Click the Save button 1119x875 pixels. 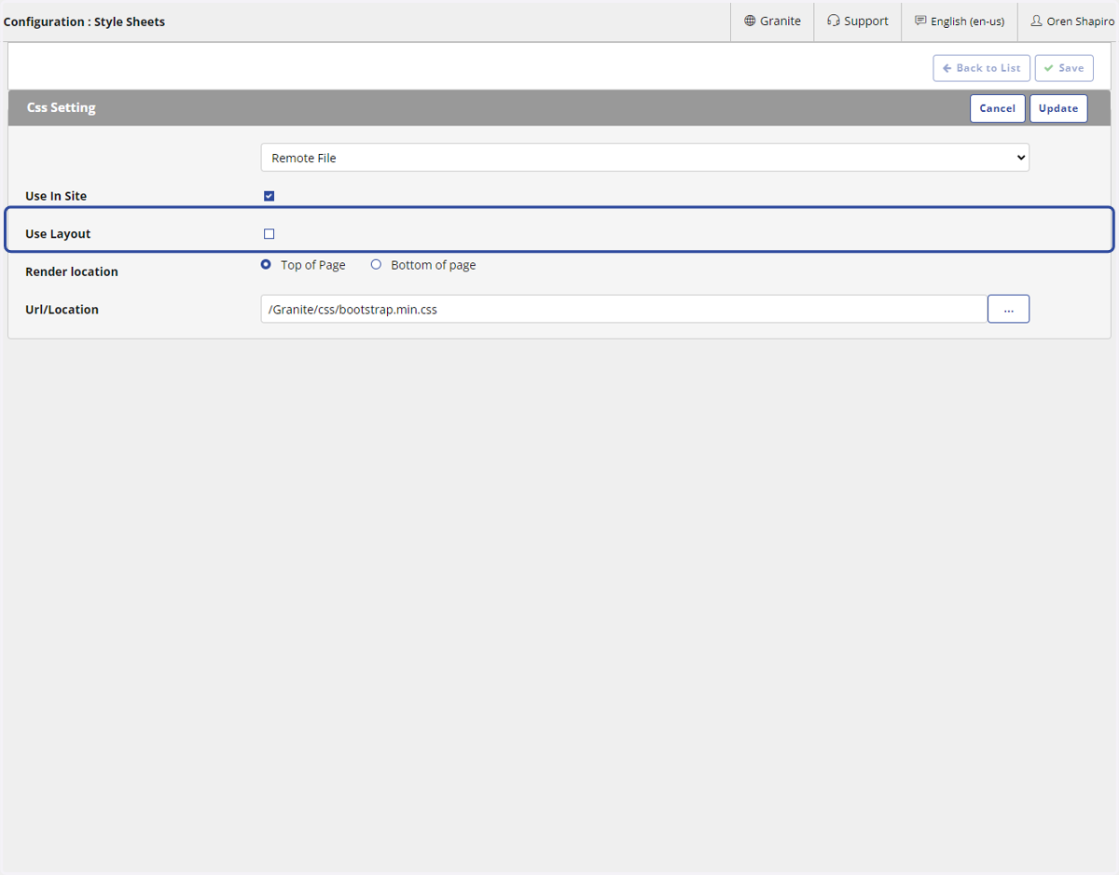[x=1064, y=68]
